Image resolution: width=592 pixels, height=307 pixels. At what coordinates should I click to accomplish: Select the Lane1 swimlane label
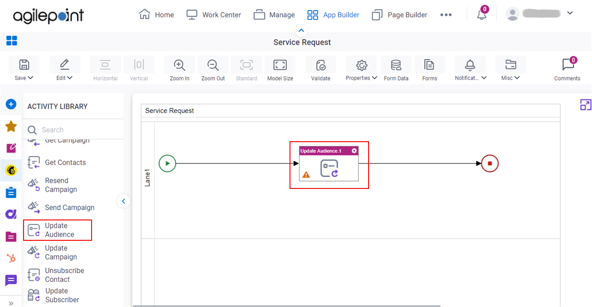click(x=148, y=178)
